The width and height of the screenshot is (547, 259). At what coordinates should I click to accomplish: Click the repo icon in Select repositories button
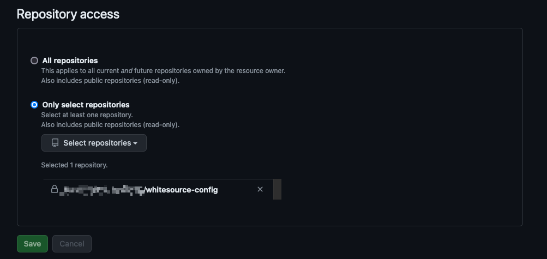pyautogui.click(x=55, y=143)
